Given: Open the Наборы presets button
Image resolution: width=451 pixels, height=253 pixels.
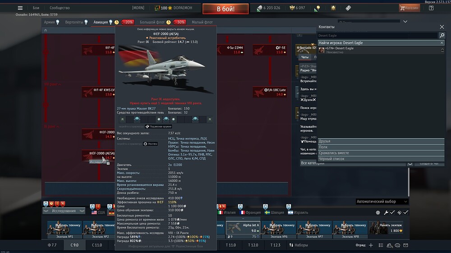Looking at the screenshot, I should tap(299, 245).
